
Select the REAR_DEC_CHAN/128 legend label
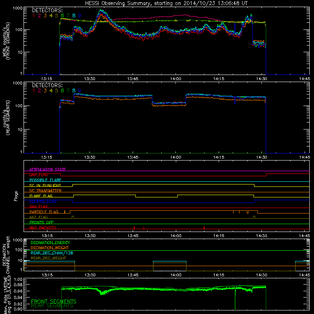click(x=52, y=253)
